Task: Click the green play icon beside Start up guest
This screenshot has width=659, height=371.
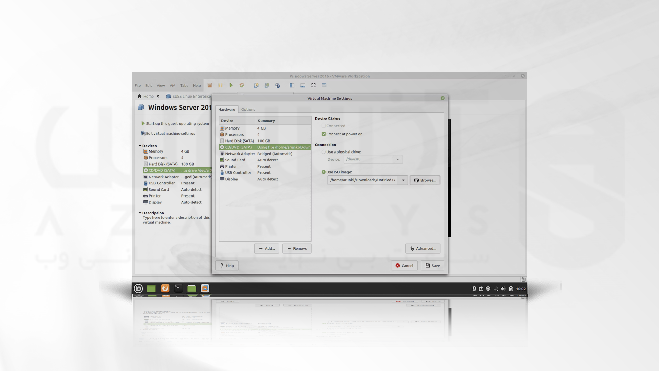Action: (143, 123)
